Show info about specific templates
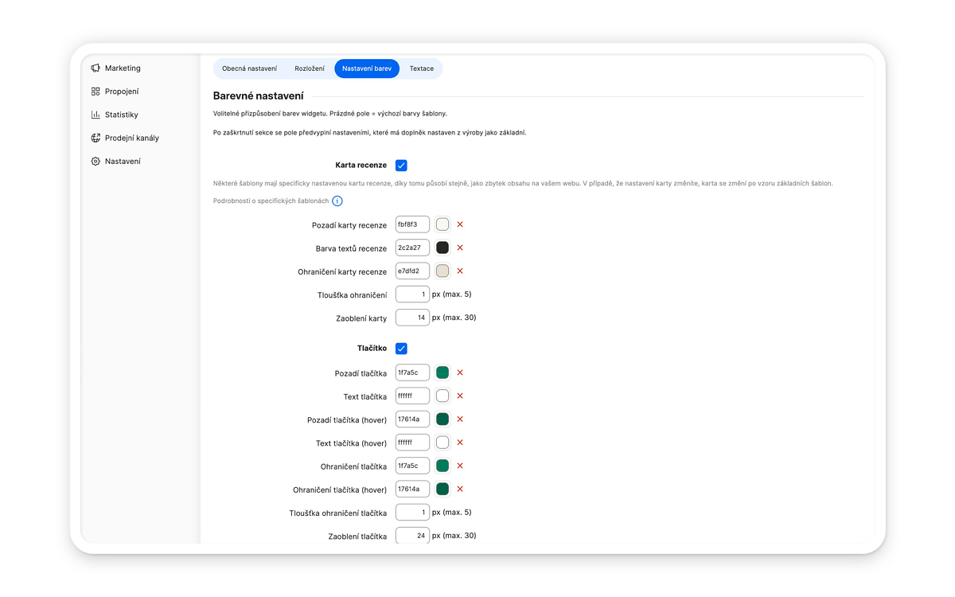 point(337,201)
